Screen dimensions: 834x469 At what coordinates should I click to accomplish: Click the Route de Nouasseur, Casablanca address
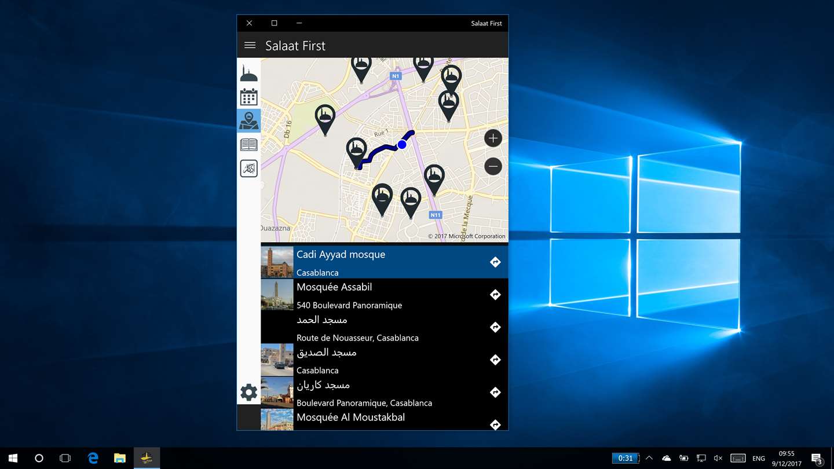coord(357,338)
